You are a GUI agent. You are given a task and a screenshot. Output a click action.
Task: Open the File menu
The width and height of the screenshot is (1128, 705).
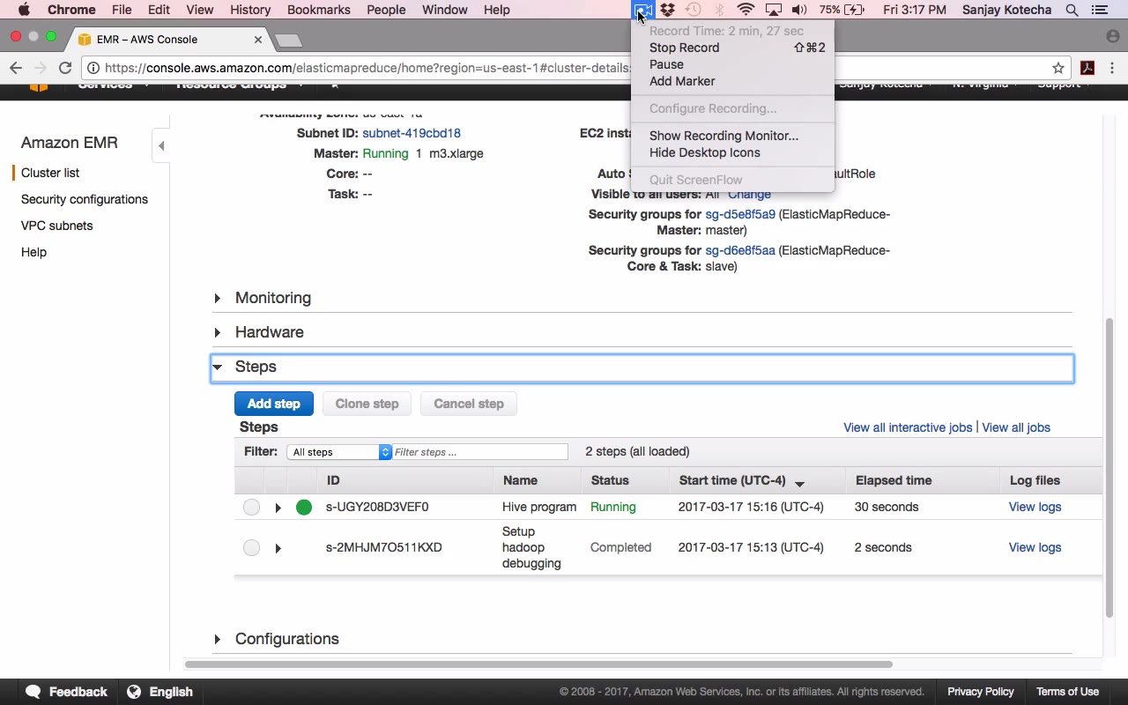pyautogui.click(x=122, y=10)
